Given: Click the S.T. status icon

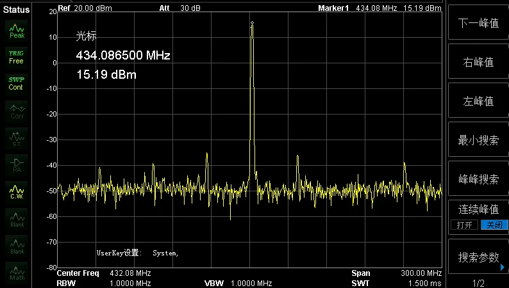Looking at the screenshot, I should 17,139.
